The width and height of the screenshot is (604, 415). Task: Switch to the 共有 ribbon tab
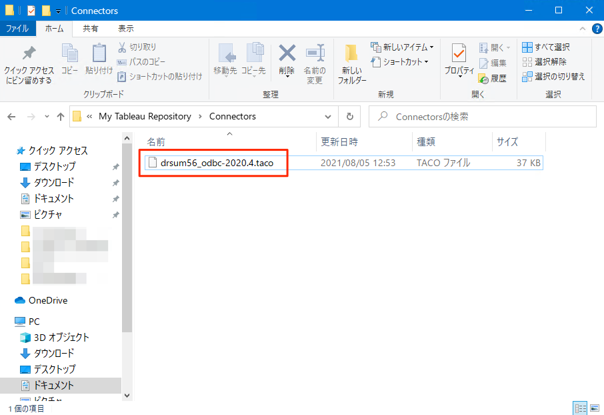click(x=91, y=28)
